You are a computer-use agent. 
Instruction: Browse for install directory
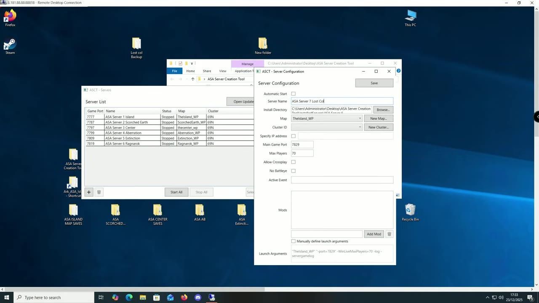(383, 110)
